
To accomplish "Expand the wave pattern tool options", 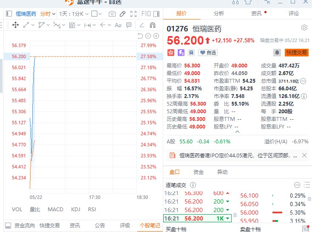I will point(63,25).
